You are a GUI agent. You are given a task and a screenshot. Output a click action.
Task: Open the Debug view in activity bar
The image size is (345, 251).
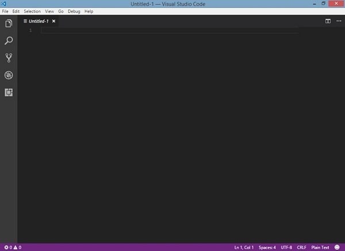coord(9,75)
